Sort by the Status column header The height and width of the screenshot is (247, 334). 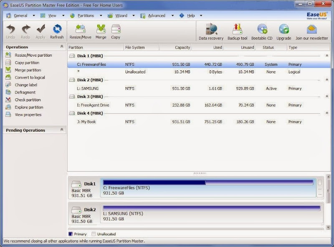[x=271, y=47]
